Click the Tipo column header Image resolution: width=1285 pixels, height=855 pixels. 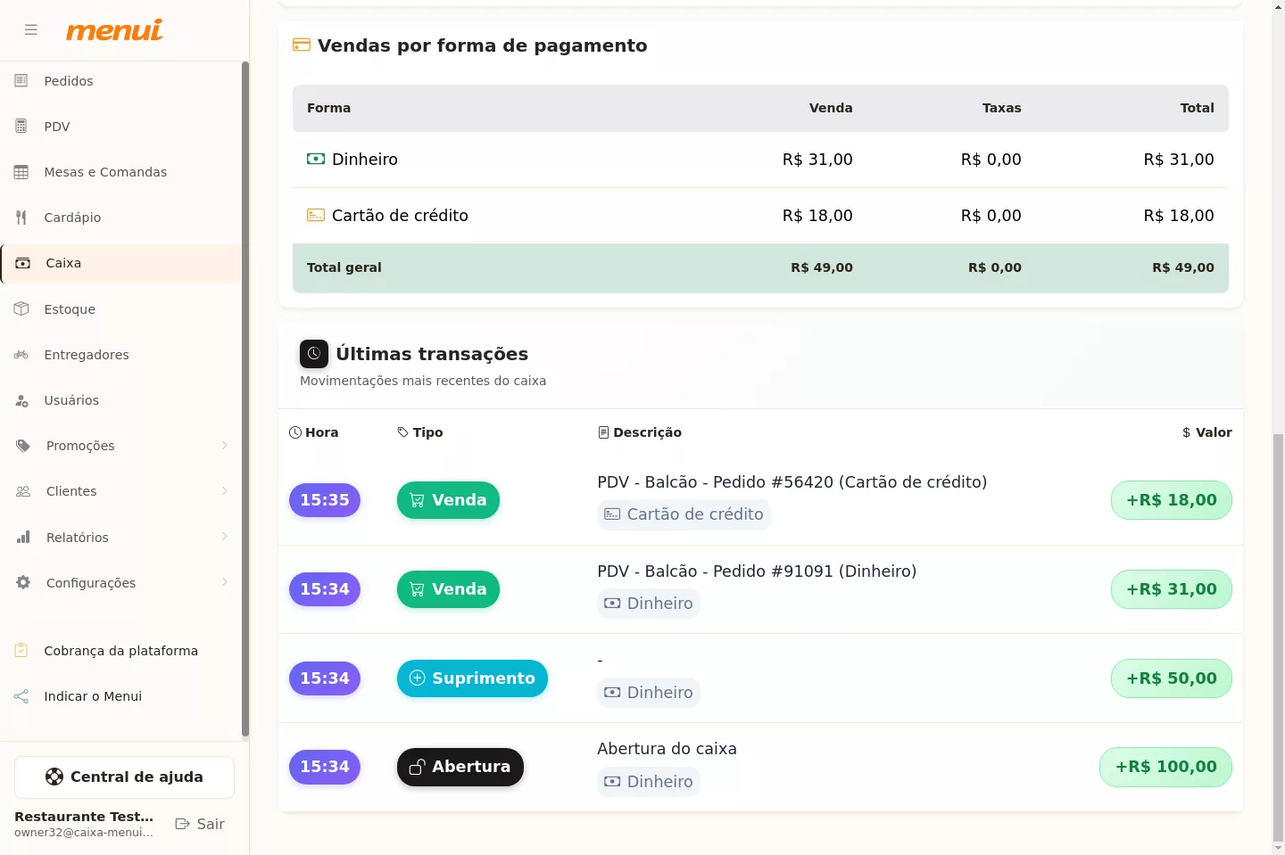pos(420,432)
